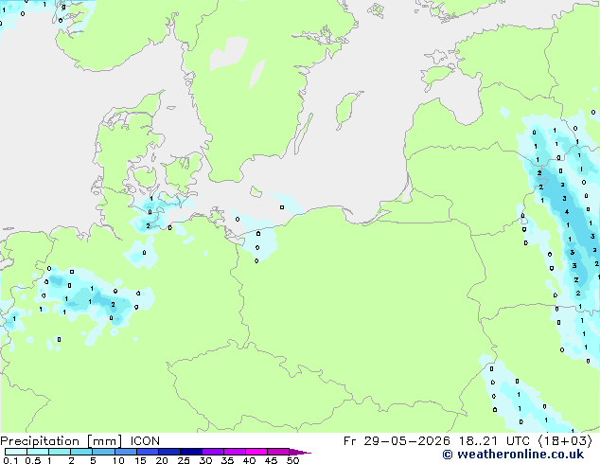Click the 'Fr 29-05-2026 18..21 UTC (18+03)' timestamp
600x464 pixels.
468,441
